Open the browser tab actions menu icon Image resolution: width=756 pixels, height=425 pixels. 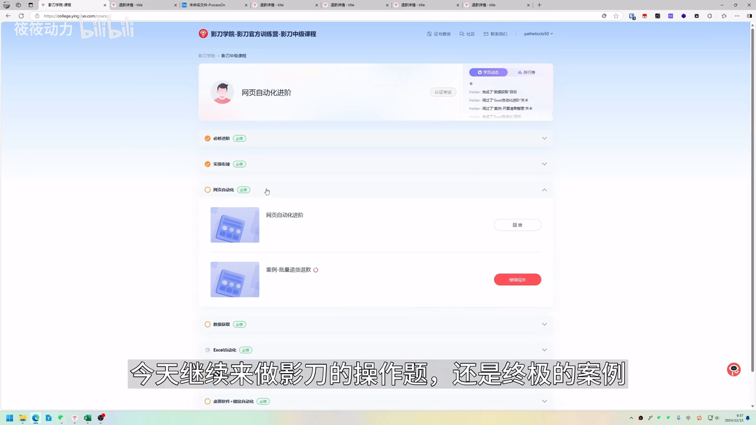pos(31,5)
